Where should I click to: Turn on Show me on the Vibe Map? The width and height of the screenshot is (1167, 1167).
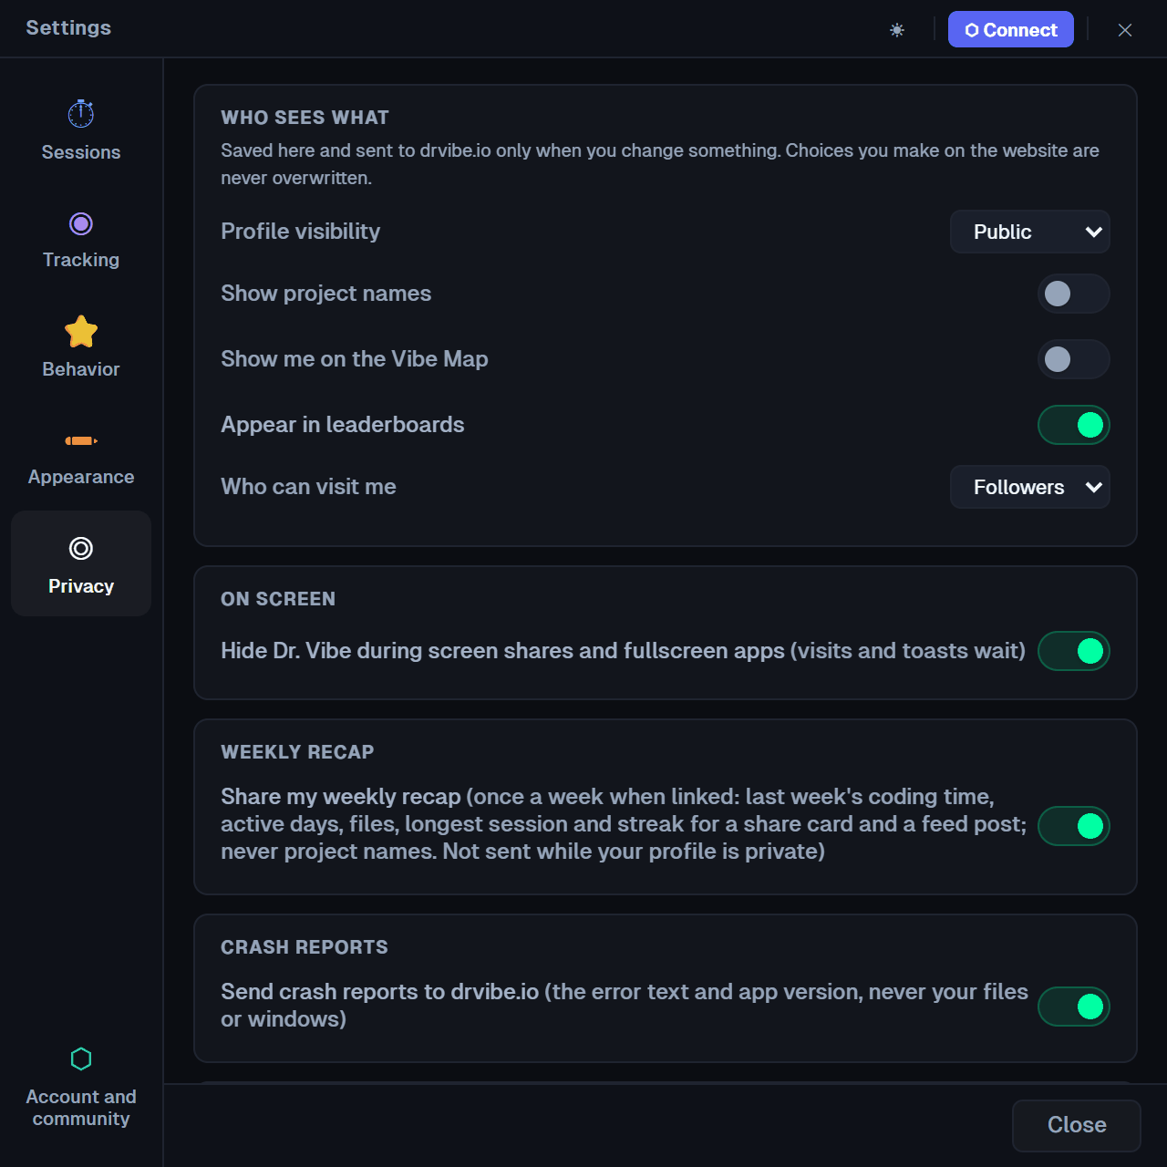(x=1074, y=359)
